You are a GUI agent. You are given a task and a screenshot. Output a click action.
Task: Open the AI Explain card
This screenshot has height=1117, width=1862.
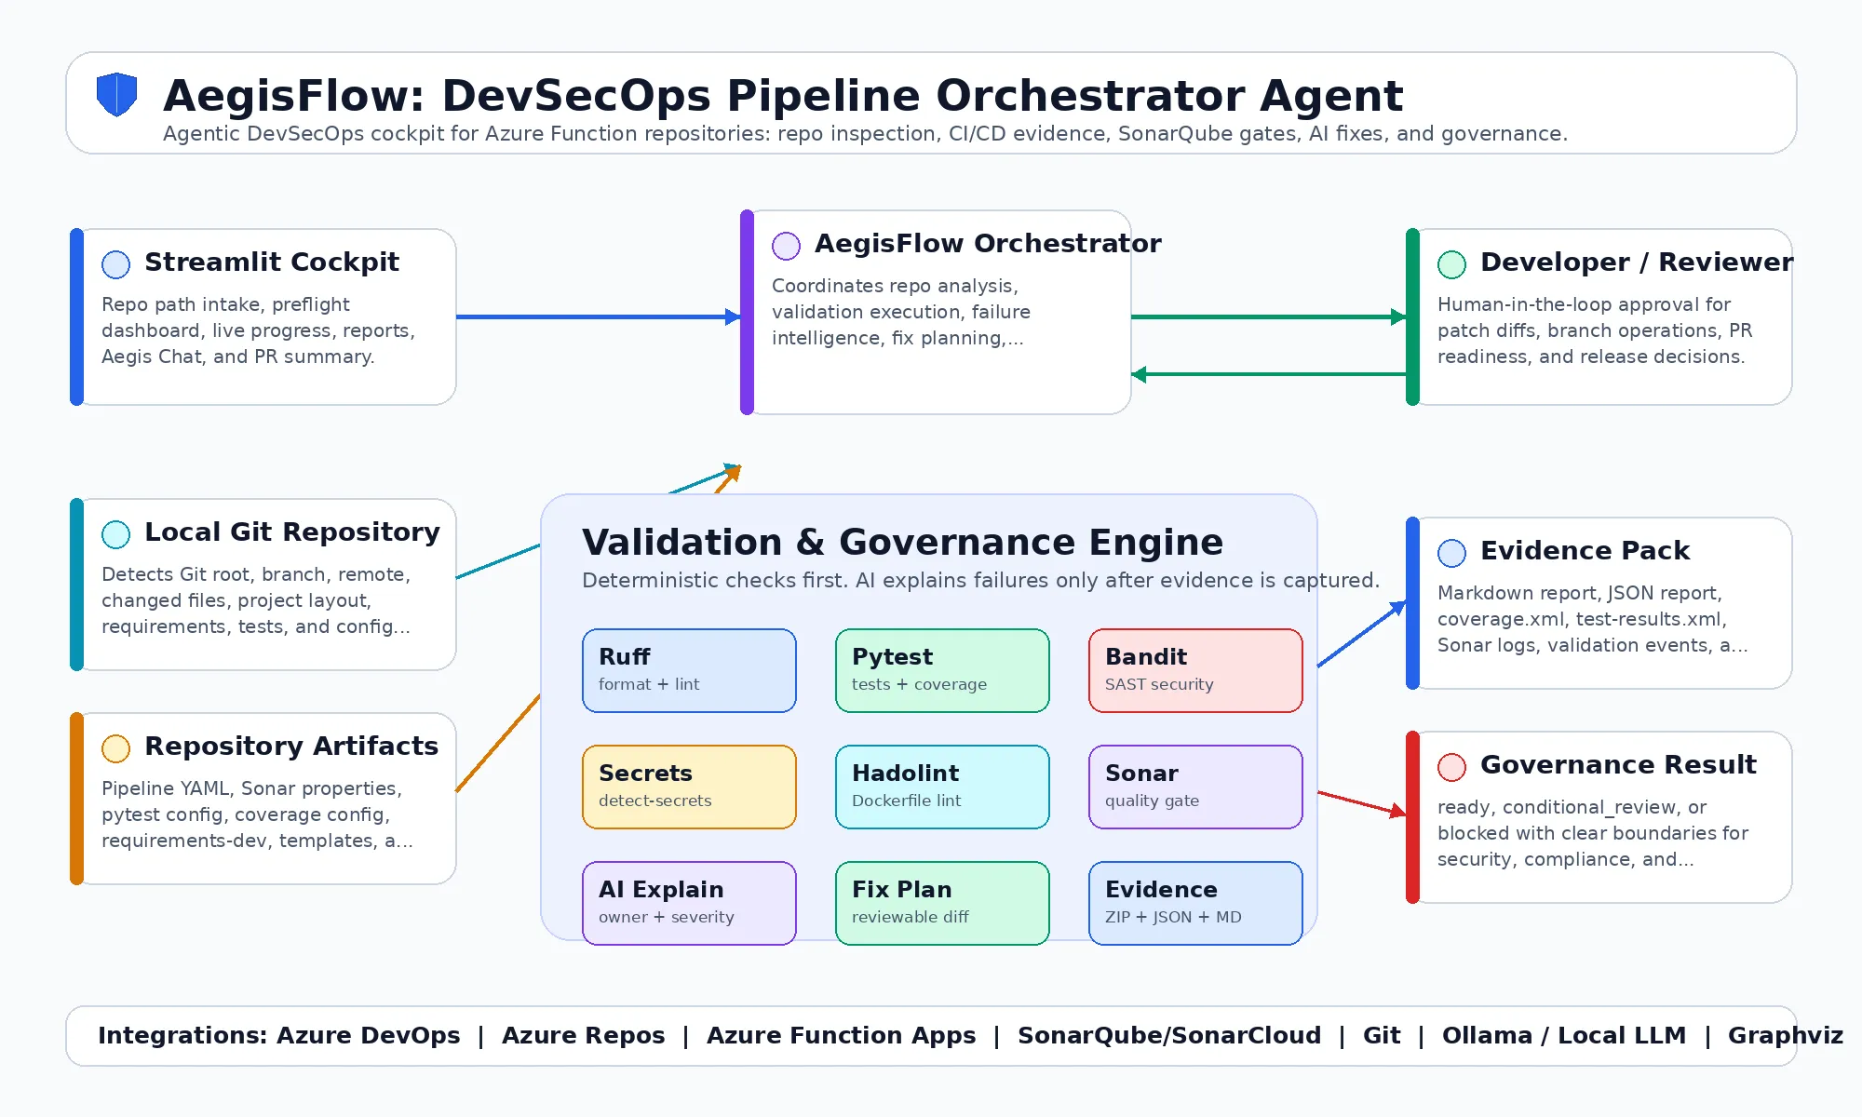point(689,903)
